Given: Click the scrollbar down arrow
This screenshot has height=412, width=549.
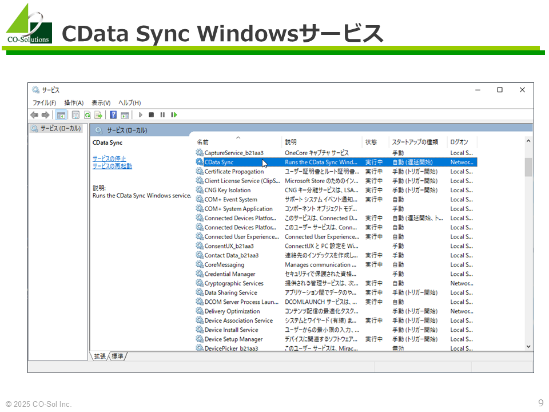Looking at the screenshot, I should coord(528,347).
